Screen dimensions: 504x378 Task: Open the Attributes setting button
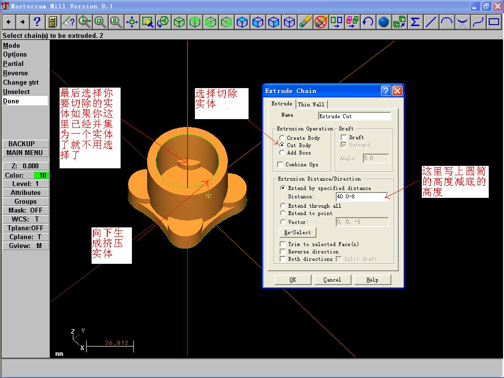26,192
